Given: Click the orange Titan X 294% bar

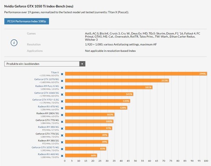Looking at the screenshot, I should (136, 74).
